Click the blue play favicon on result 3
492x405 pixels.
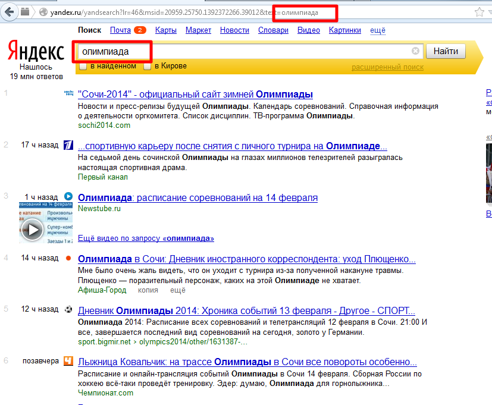click(x=68, y=196)
